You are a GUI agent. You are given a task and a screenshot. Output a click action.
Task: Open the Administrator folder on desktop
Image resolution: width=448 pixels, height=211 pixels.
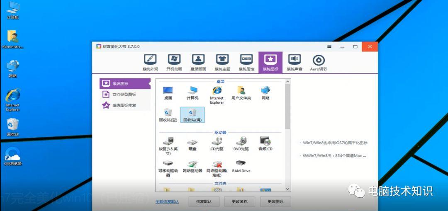tap(12, 39)
